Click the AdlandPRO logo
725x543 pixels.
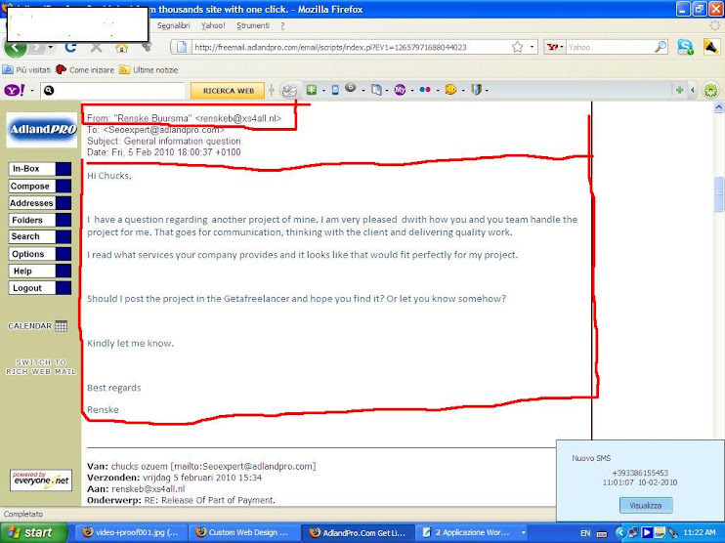[x=42, y=130]
